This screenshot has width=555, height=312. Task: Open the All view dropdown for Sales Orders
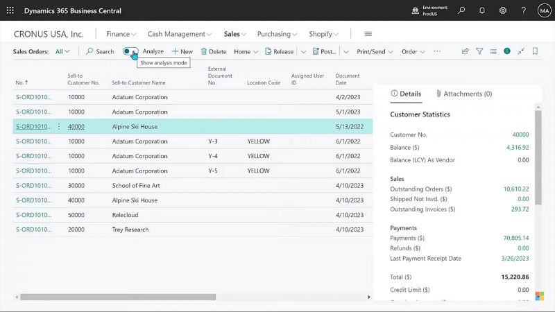pyautogui.click(x=62, y=51)
